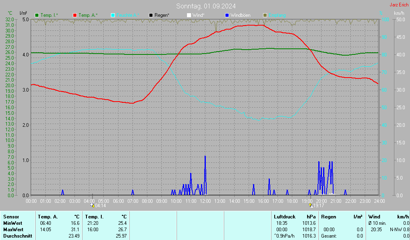Click the '03:00' time axis label
The image size is (410, 240).
pyautogui.click(x=75, y=201)
